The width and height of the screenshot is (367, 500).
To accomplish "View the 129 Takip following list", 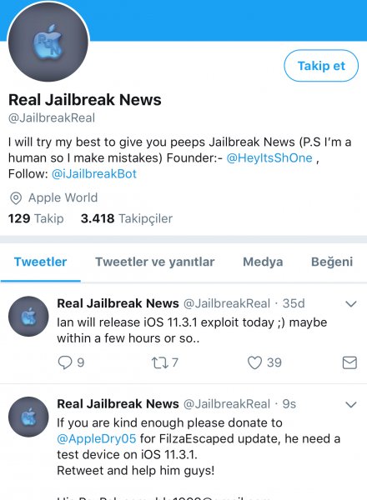I will (x=36, y=218).
